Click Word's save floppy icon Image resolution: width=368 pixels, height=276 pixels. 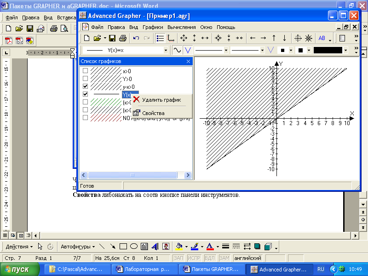pos(30,29)
